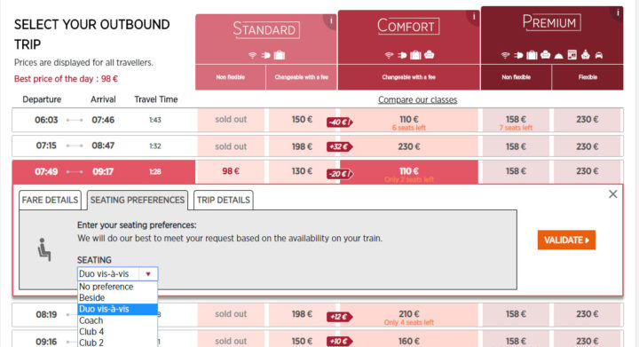
Task: Pick the 150 € Standard fare at 06:03
Action: click(302, 120)
